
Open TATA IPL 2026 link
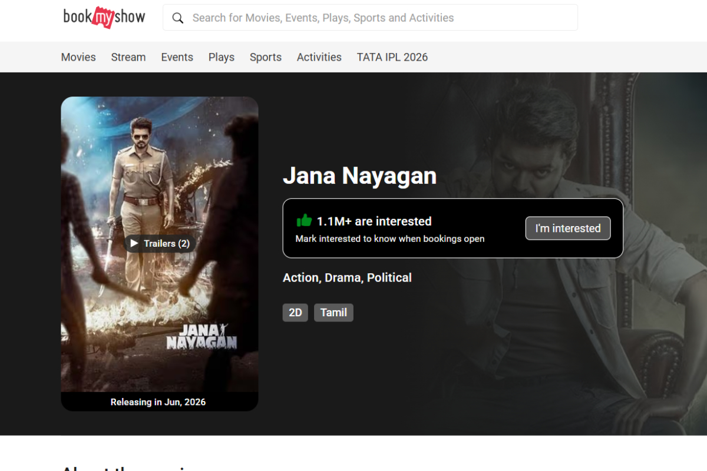(392, 57)
